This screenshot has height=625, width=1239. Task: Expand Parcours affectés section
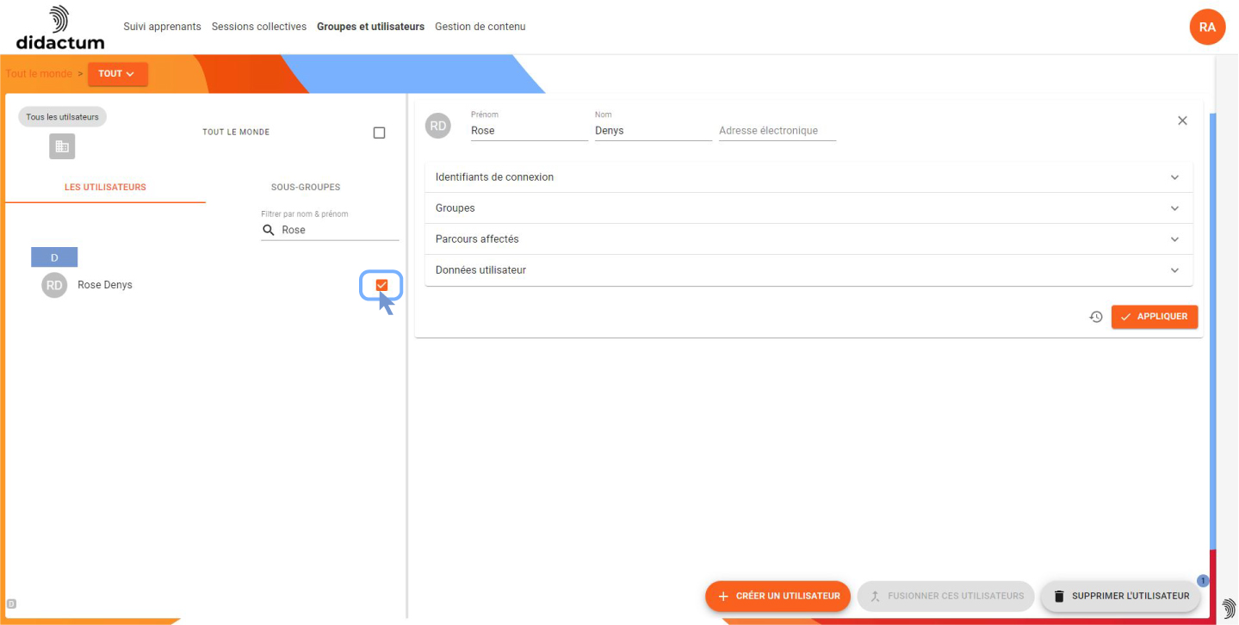click(x=808, y=239)
